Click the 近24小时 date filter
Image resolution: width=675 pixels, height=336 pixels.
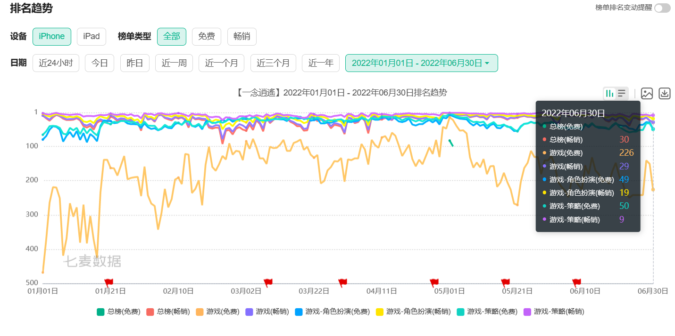pyautogui.click(x=56, y=63)
